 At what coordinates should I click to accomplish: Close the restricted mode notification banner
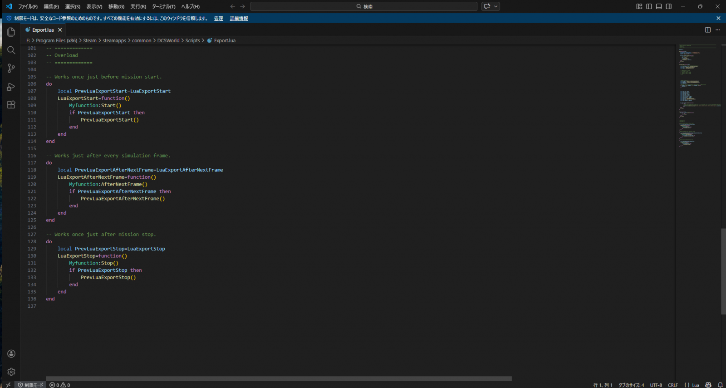click(718, 18)
